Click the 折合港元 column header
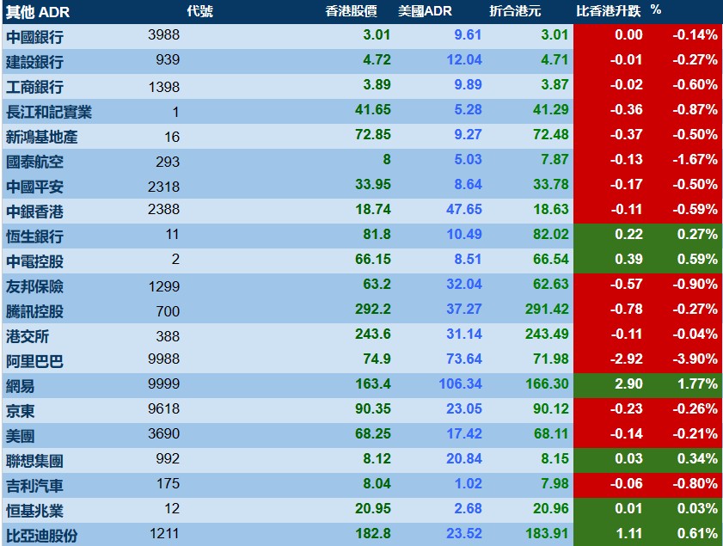The image size is (723, 546). (x=515, y=11)
